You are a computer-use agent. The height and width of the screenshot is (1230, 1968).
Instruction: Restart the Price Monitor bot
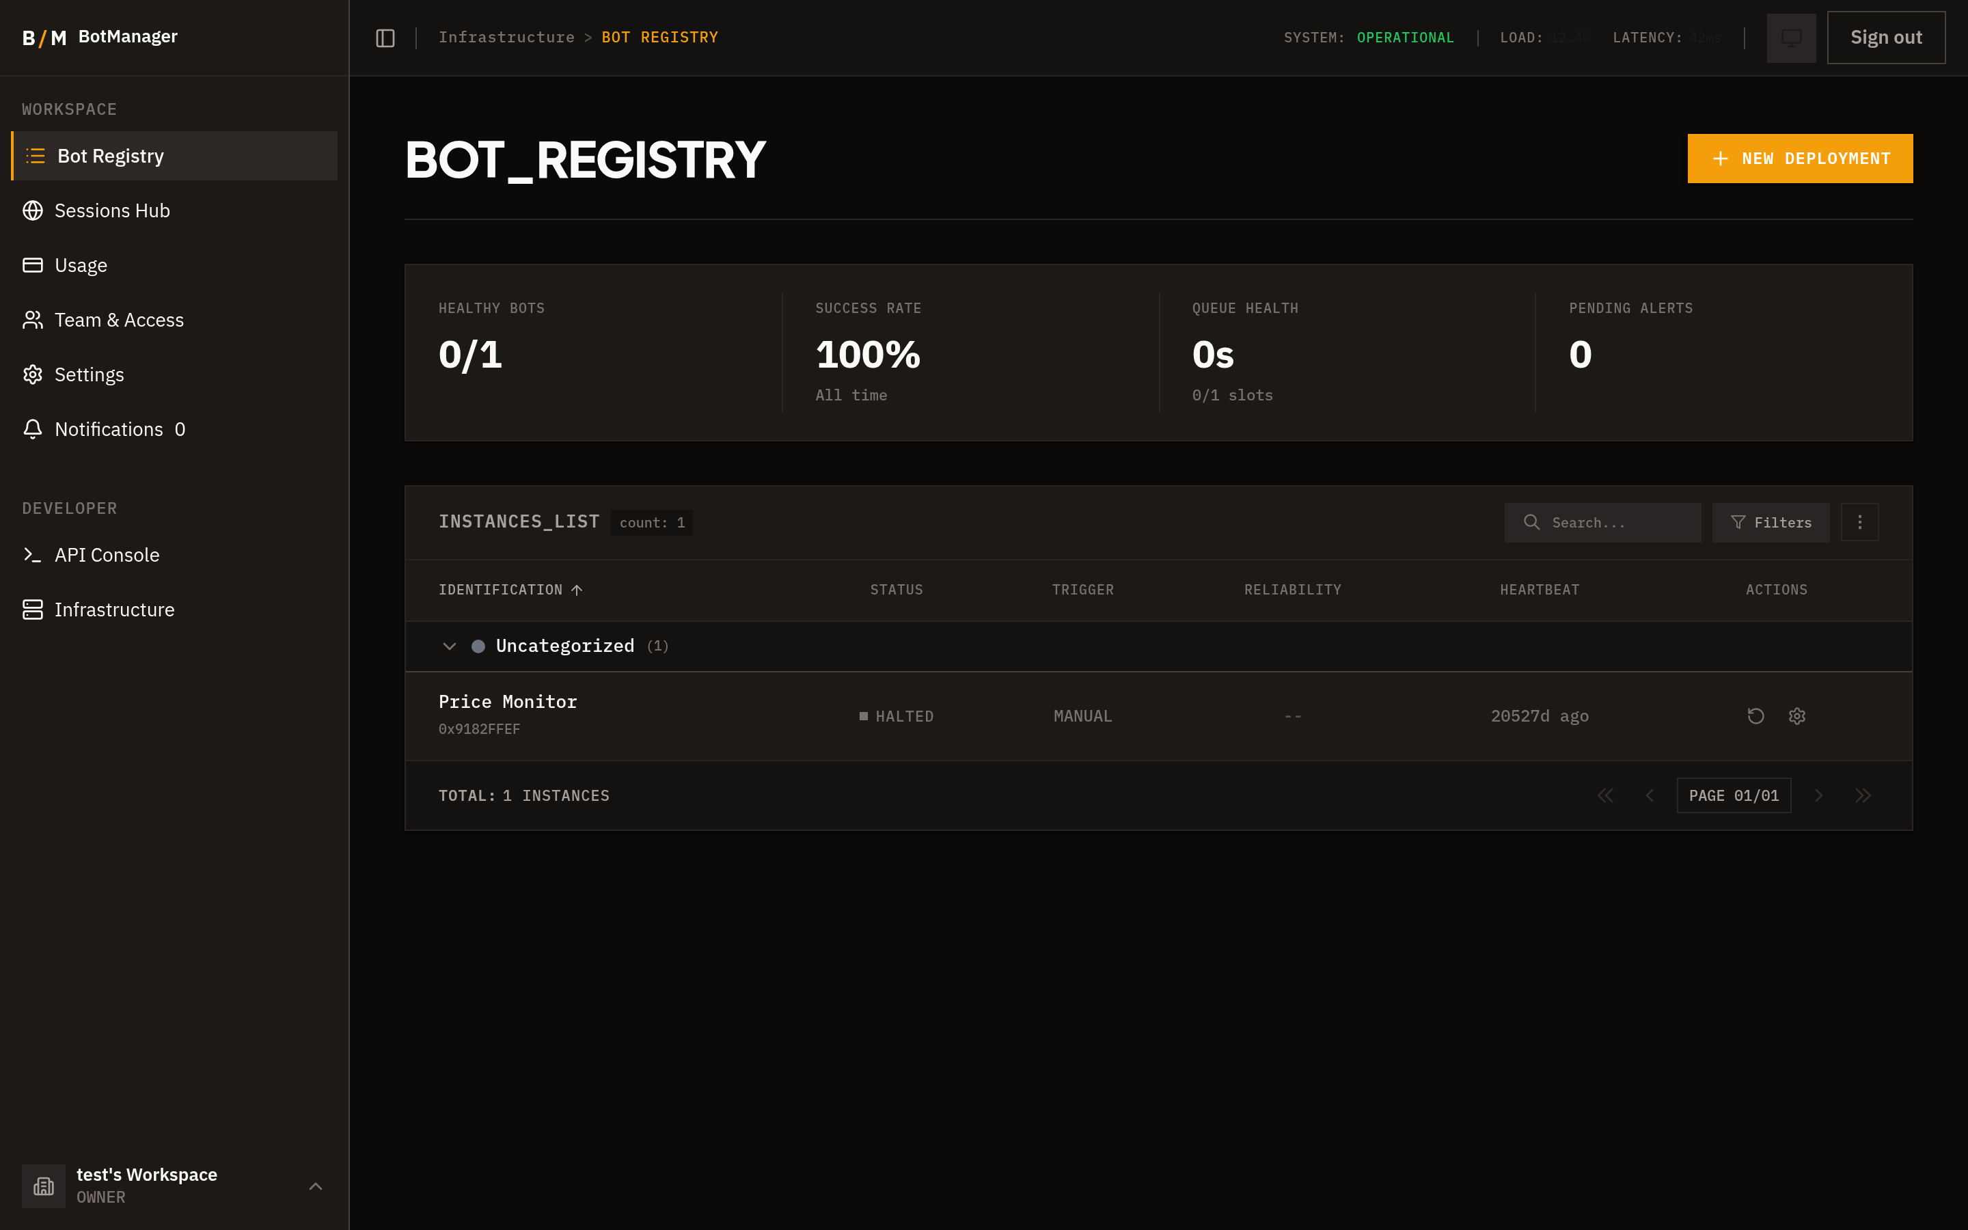[x=1755, y=716]
